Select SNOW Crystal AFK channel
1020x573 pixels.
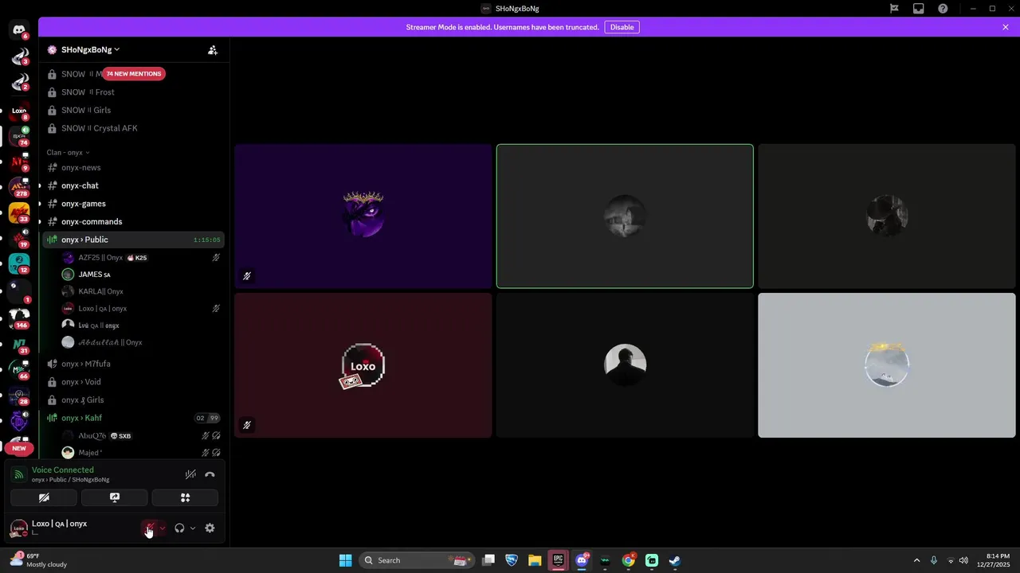click(x=133, y=128)
